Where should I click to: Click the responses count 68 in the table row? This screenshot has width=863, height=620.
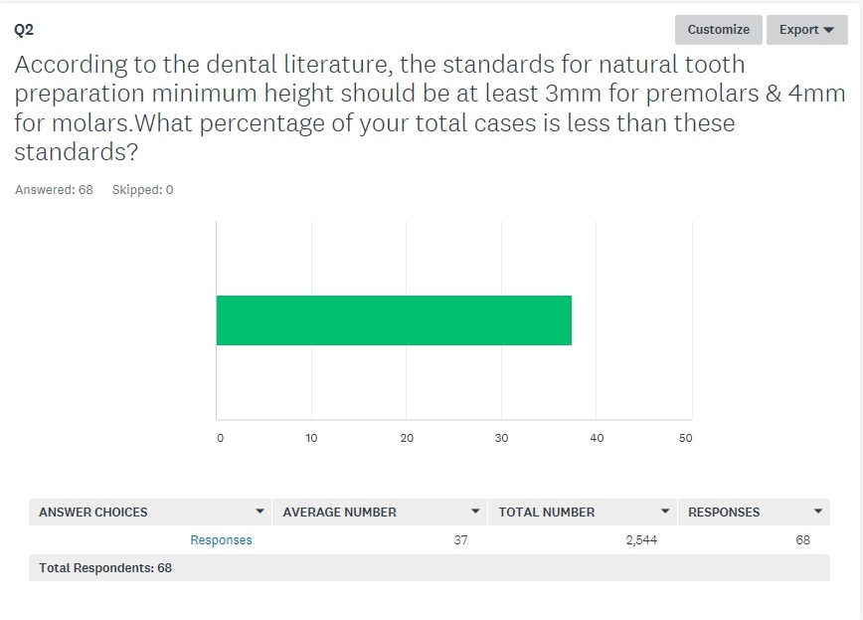[802, 540]
